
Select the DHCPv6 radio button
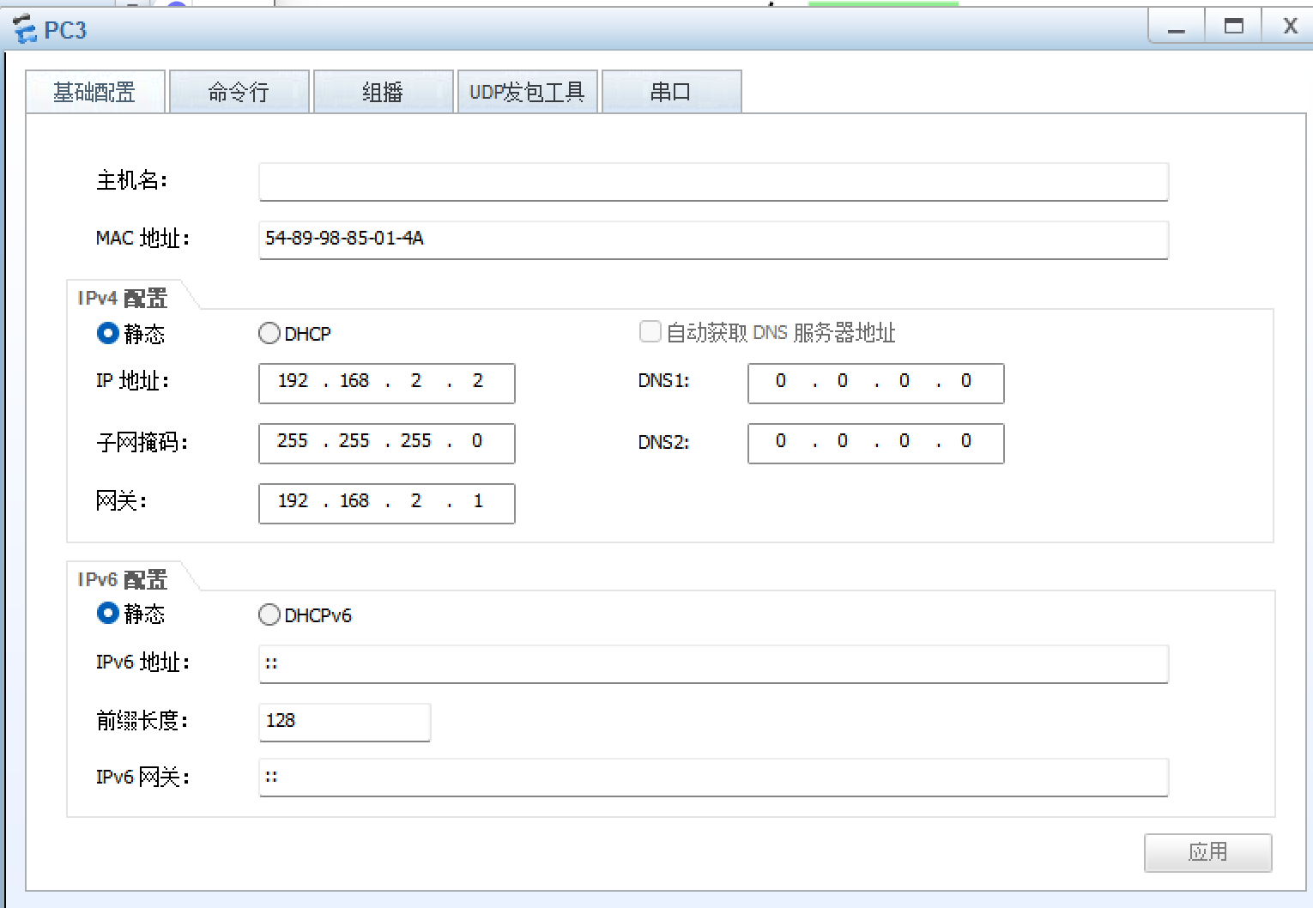269,614
